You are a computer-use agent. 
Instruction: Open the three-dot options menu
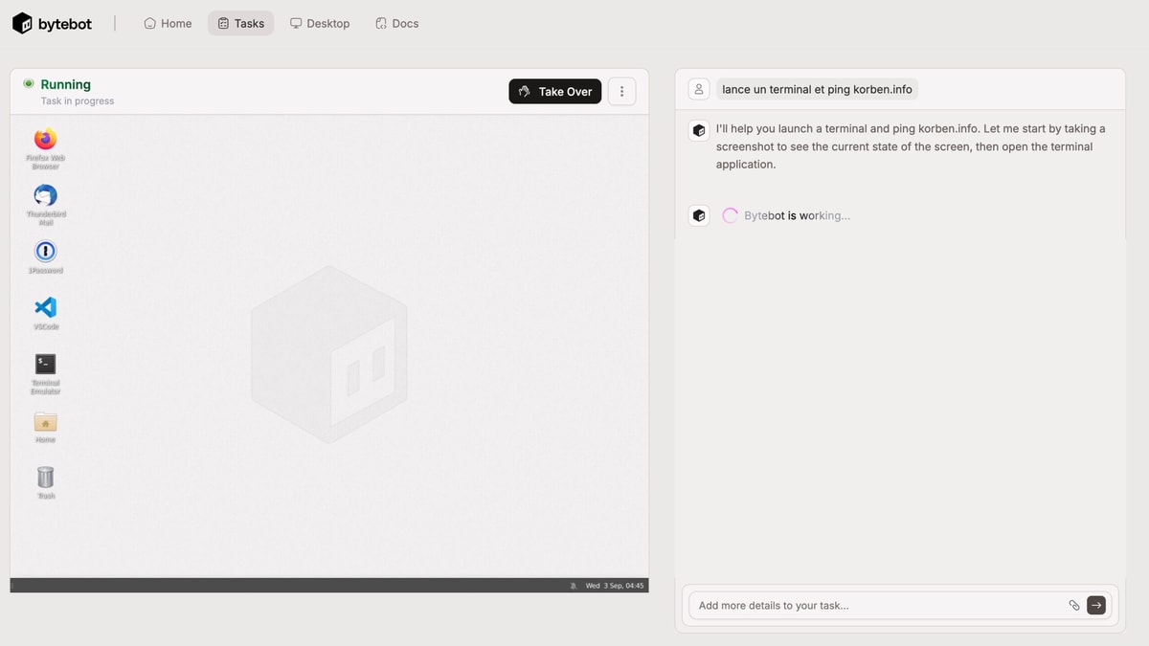[621, 92]
